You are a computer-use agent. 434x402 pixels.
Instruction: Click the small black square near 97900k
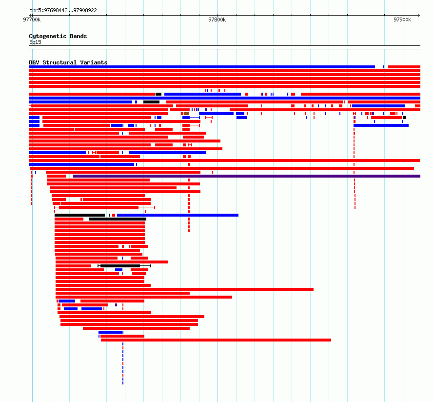pos(404,118)
